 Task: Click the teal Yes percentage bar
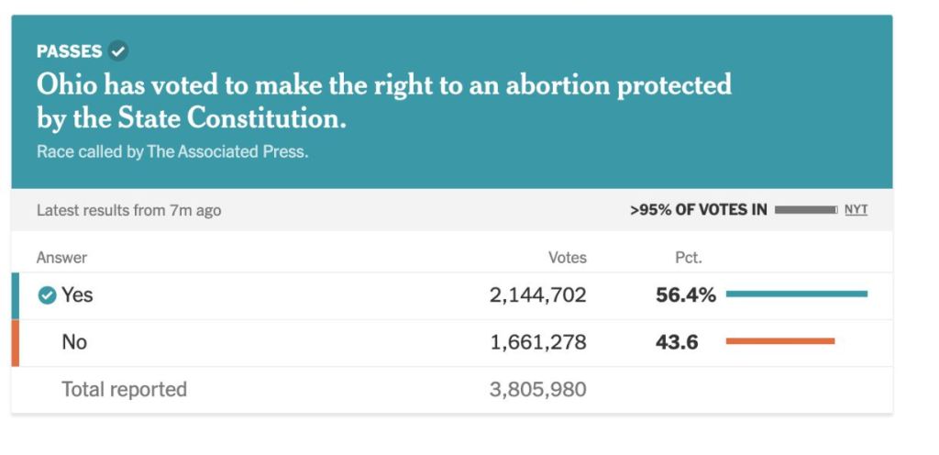click(796, 294)
